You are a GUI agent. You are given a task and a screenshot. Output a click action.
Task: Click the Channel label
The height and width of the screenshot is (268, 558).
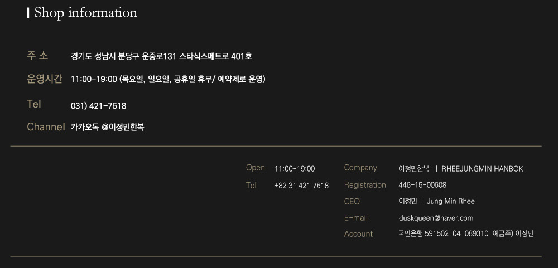46,127
